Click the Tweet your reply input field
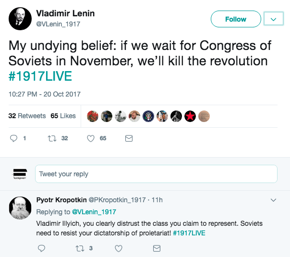290x257 pixels. tap(156, 174)
